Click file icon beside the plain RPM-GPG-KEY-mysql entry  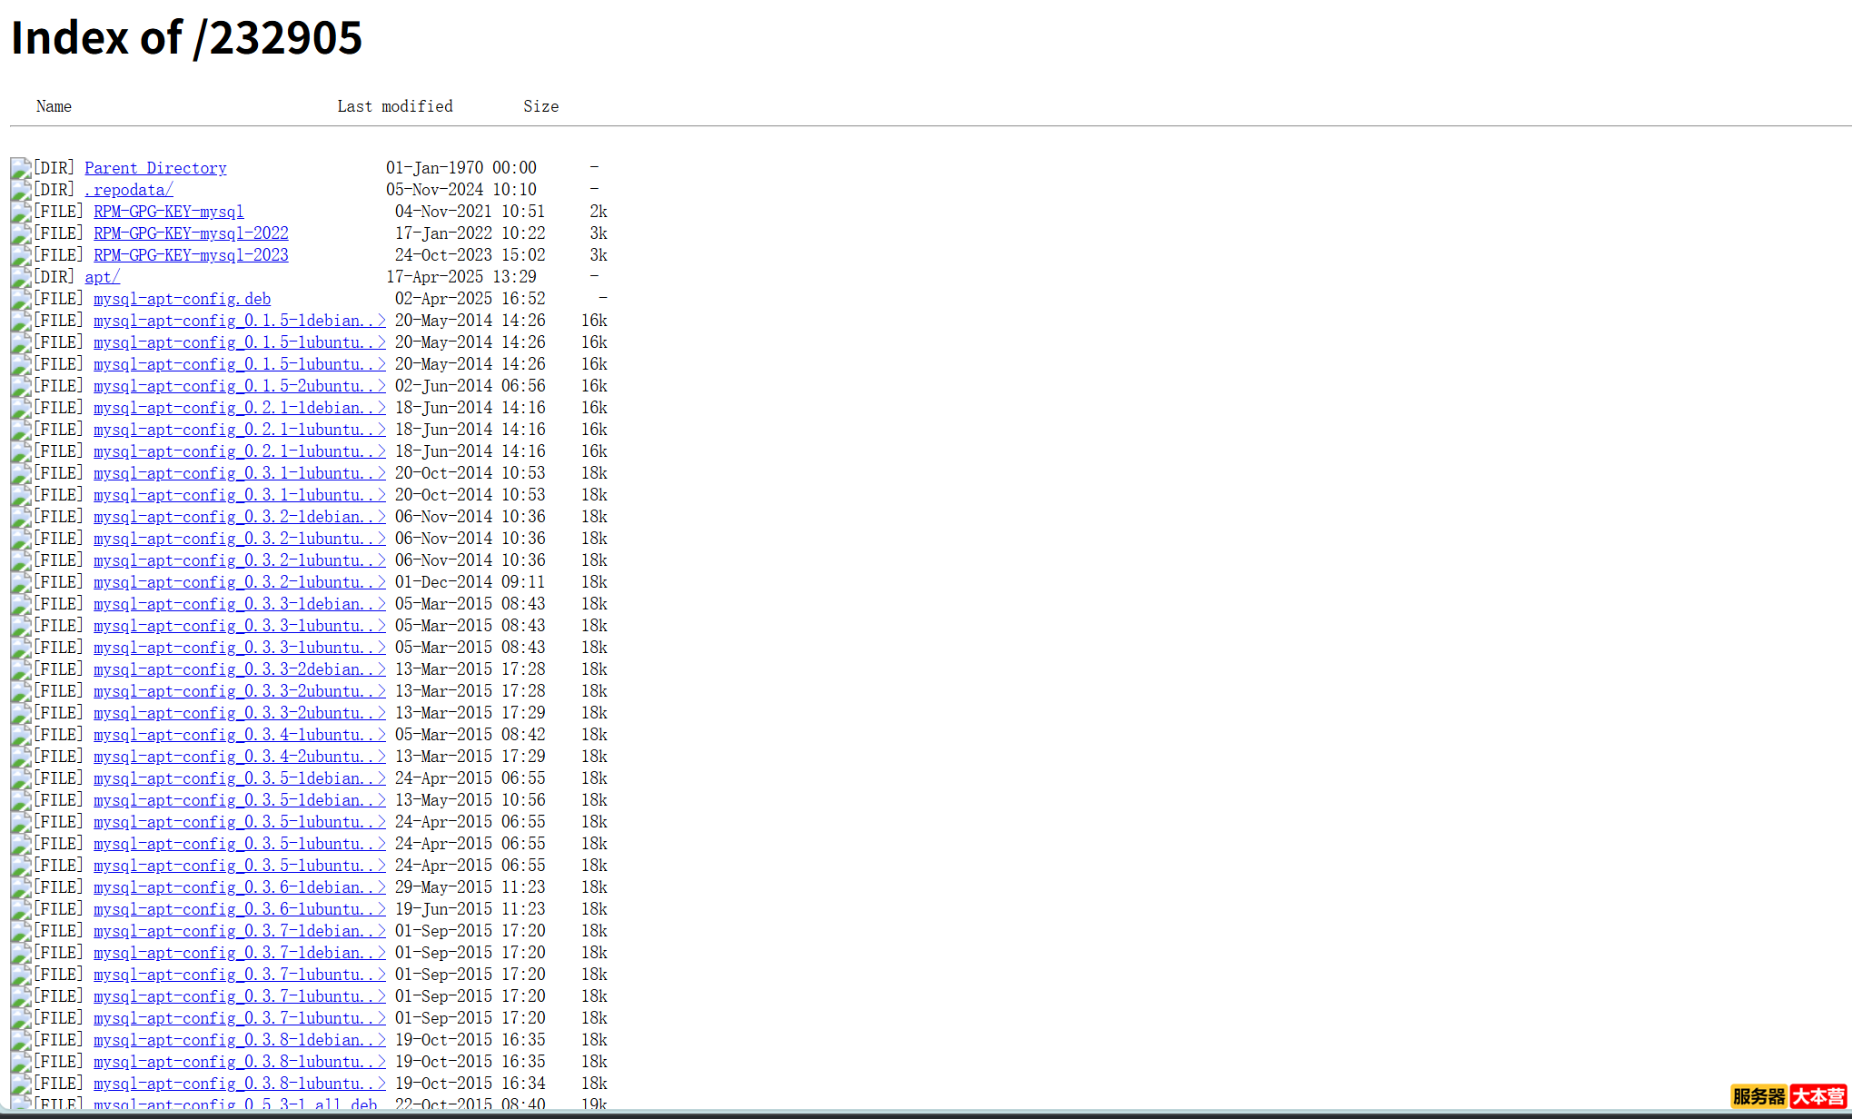click(x=21, y=212)
